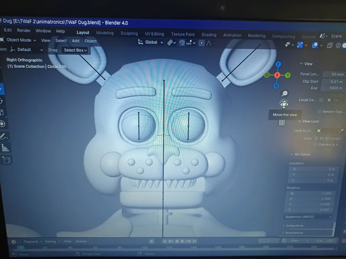
Task: Open the Drag Select Box dropdown
Action: tap(75, 50)
